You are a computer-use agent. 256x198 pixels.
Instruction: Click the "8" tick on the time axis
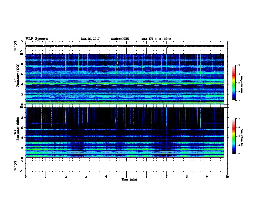187,177
